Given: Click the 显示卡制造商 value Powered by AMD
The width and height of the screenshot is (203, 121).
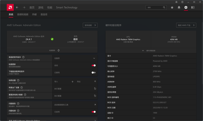Looking at the screenshot, I should pos(160,61).
